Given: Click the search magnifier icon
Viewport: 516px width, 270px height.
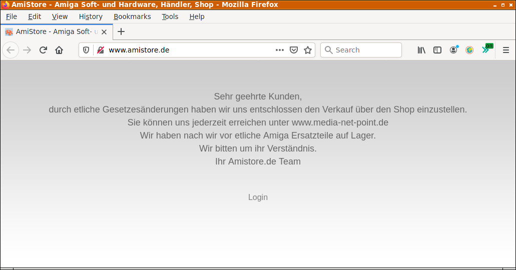Looking at the screenshot, I should (328, 50).
